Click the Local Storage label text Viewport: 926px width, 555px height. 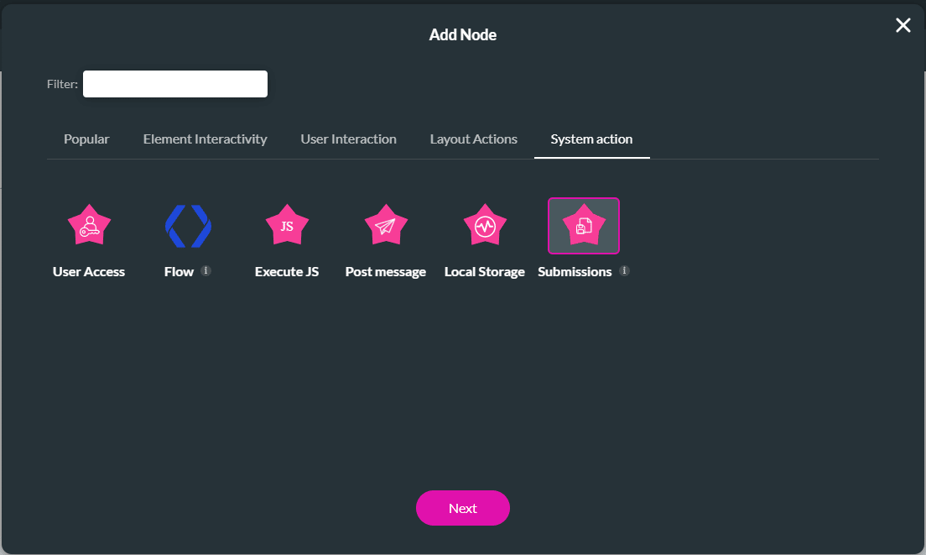coord(485,271)
